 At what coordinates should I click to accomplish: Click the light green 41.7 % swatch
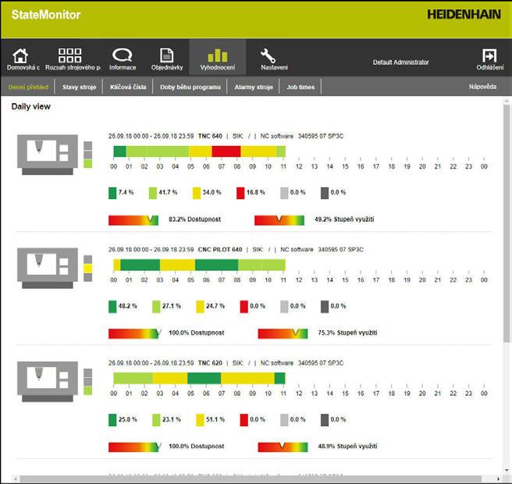153,193
